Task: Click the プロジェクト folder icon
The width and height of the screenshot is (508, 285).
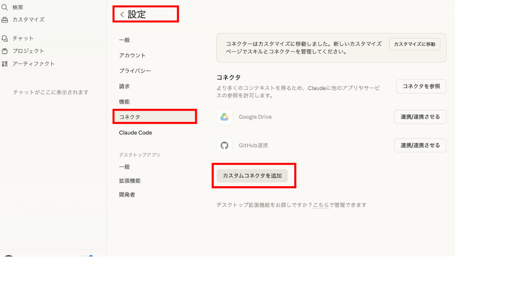Action: 5,51
